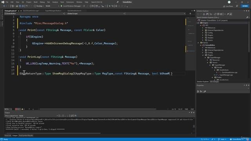Viewport: 251px width, 141px height.
Task: Open the (Global Scope) dropdown
Action: (x=96, y=14)
